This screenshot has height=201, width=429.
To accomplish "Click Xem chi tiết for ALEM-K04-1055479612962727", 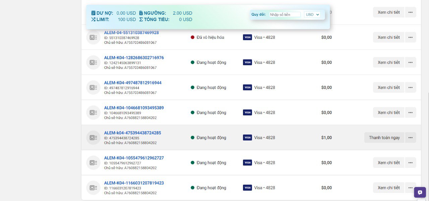I will click(x=389, y=163).
